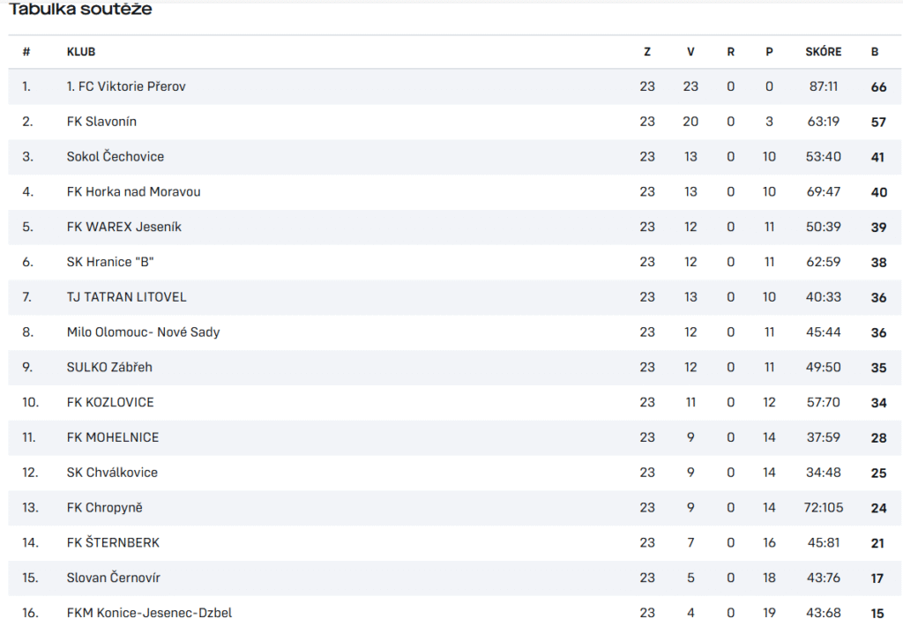The image size is (903, 634).
Task: Open FK Horka nad Moravou team
Action: pyautogui.click(x=134, y=191)
